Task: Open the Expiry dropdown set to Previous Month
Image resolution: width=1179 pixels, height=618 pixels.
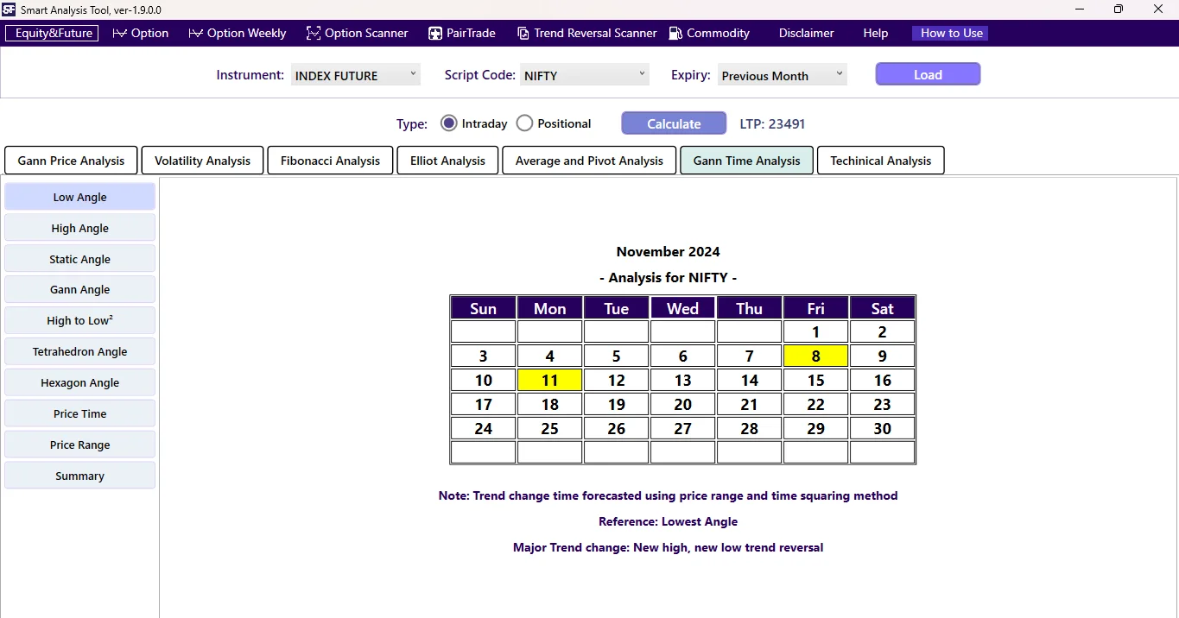Action: click(x=780, y=74)
